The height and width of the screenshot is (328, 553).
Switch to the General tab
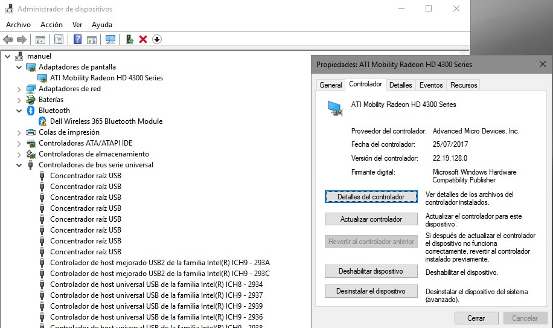(330, 85)
